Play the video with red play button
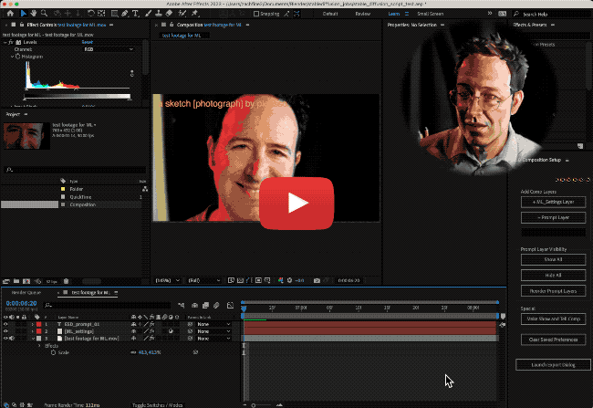The image size is (593, 408). (296, 204)
